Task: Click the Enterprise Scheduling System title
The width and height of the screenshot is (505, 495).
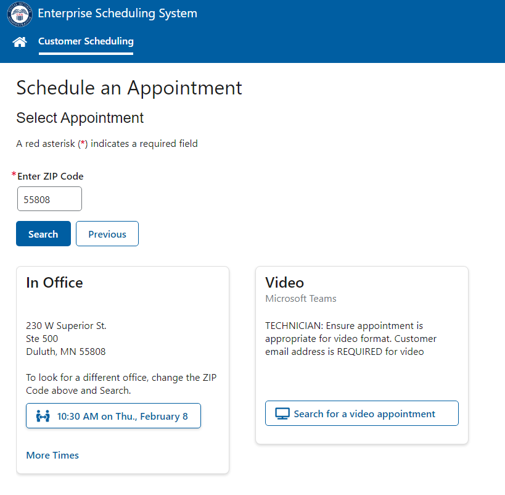Action: [118, 13]
